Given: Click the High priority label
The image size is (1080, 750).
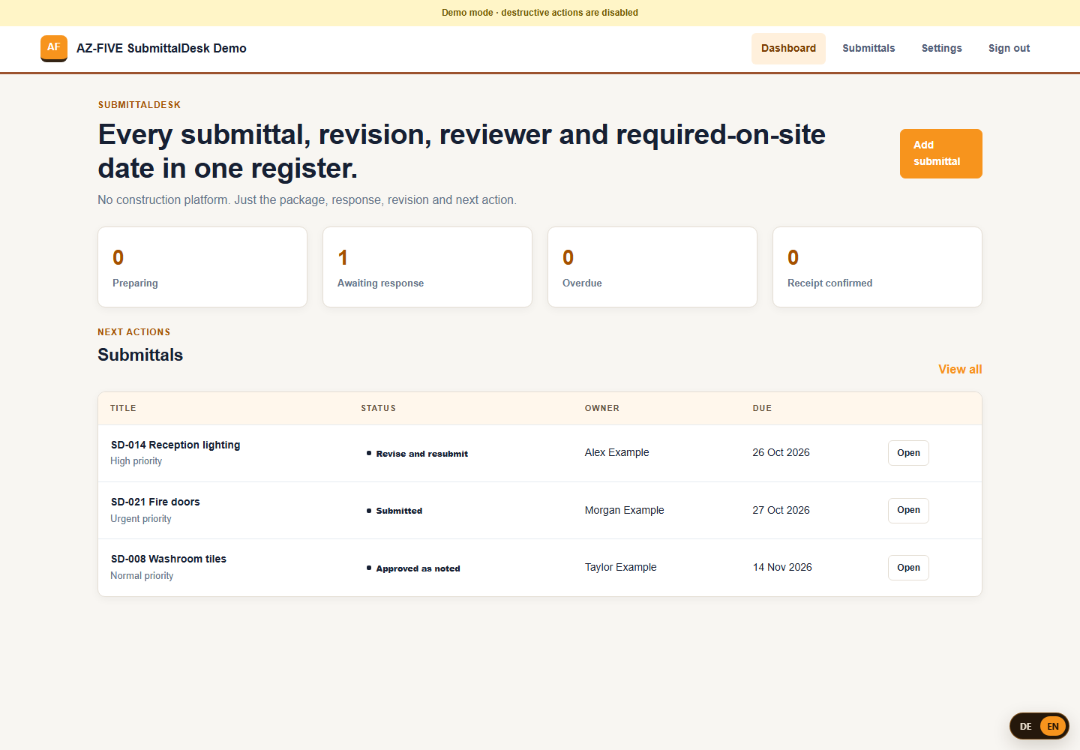Looking at the screenshot, I should pyautogui.click(x=136, y=461).
